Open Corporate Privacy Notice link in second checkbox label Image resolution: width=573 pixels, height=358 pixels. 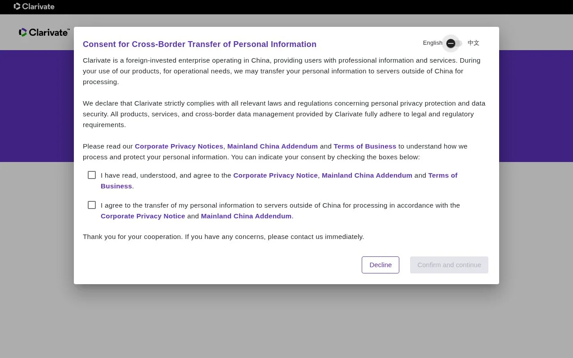tap(143, 216)
